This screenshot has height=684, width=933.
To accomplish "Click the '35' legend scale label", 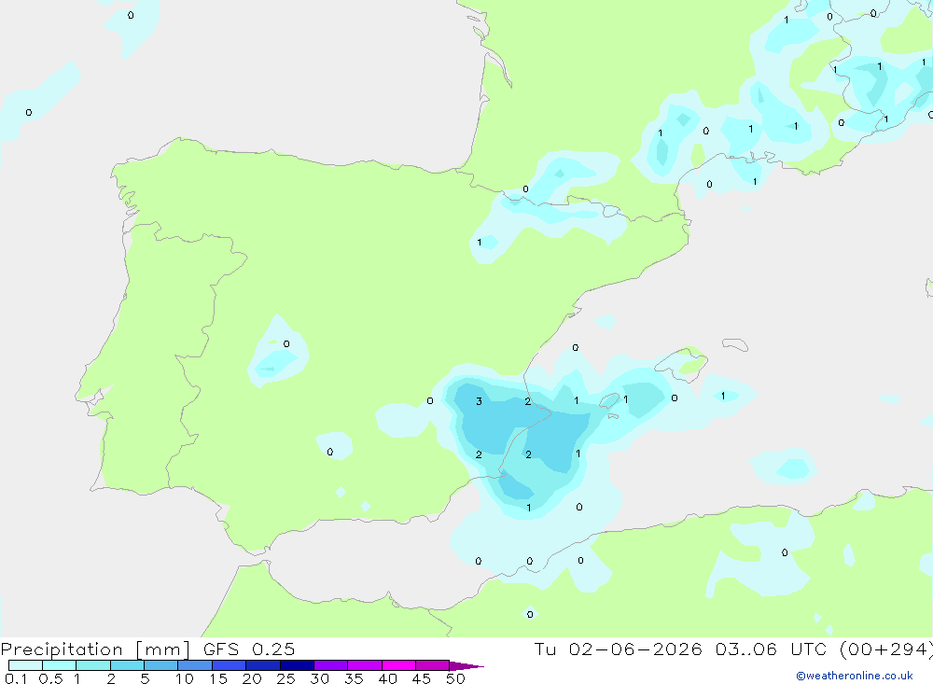I will click(x=354, y=678).
